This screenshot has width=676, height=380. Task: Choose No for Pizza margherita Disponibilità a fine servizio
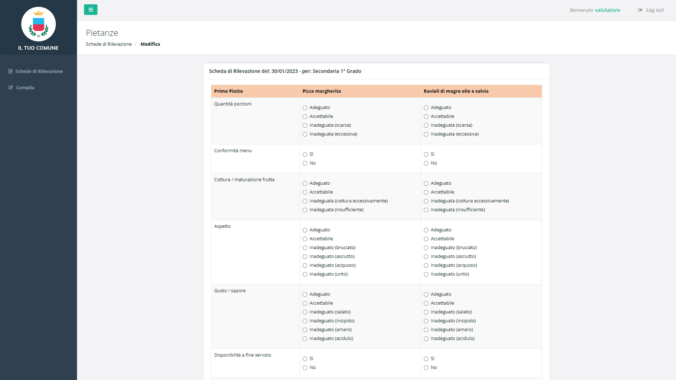[305, 368]
